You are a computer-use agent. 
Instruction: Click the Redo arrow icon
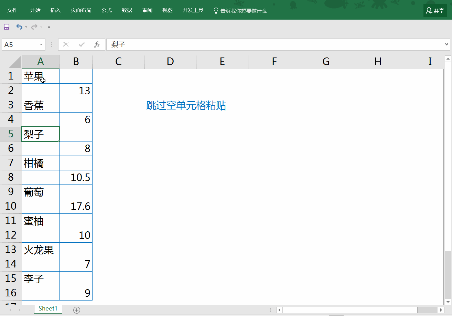pyautogui.click(x=34, y=27)
